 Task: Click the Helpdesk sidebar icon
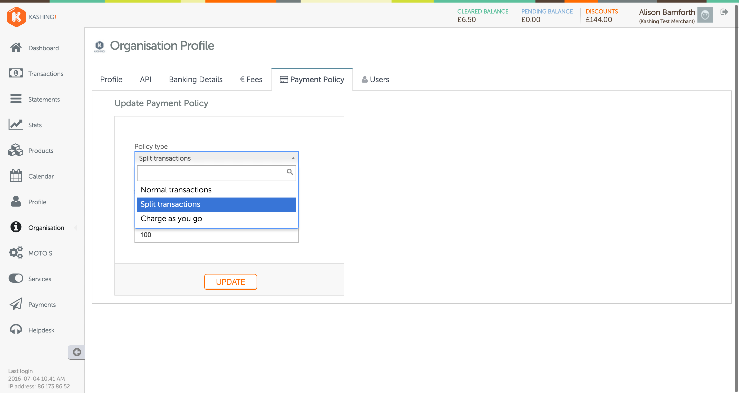[x=16, y=330]
